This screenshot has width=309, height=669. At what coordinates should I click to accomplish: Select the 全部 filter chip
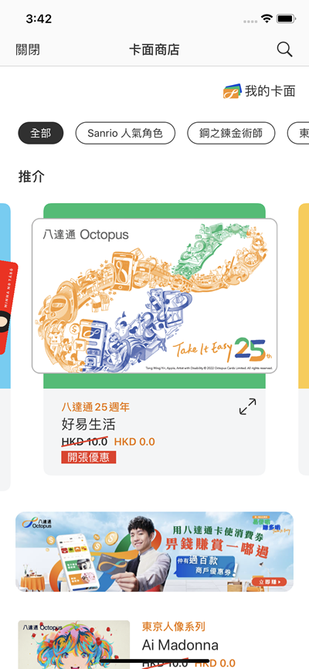[x=40, y=133]
